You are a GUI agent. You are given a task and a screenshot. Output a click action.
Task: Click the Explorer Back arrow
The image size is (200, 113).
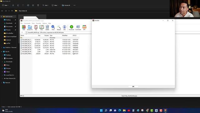point(2,11)
